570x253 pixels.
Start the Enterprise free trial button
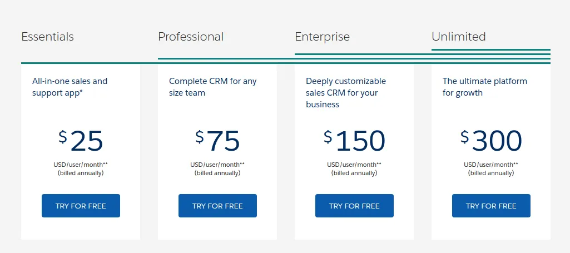(354, 206)
